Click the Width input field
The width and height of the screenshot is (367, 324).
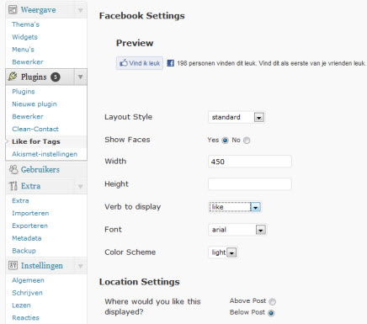tap(250, 162)
